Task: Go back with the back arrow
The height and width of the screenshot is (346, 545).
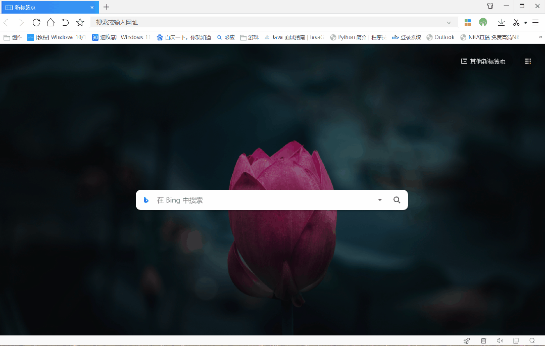Action: coord(6,23)
